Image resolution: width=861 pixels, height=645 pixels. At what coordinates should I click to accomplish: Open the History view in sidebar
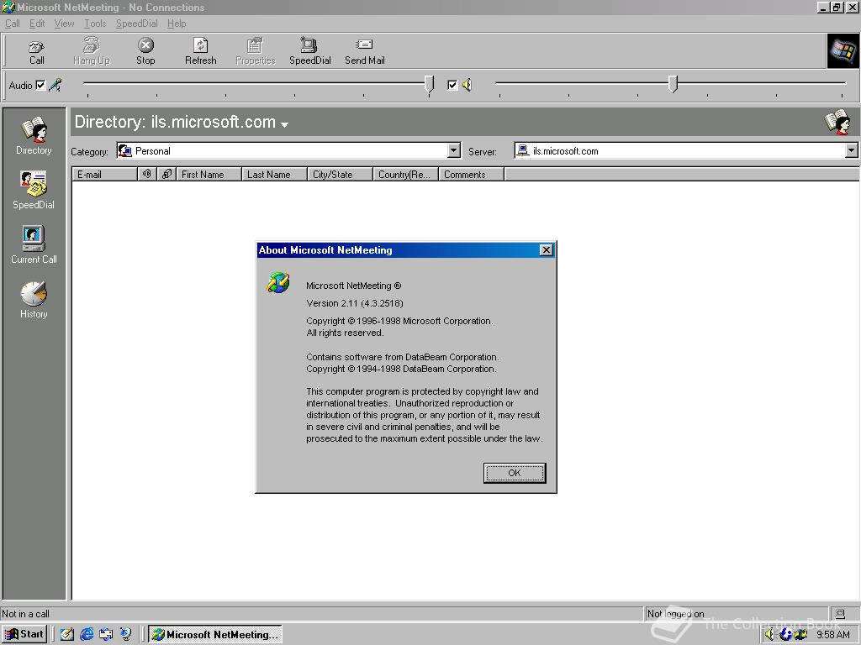[x=34, y=300]
